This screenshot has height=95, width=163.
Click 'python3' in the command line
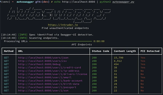105,2
